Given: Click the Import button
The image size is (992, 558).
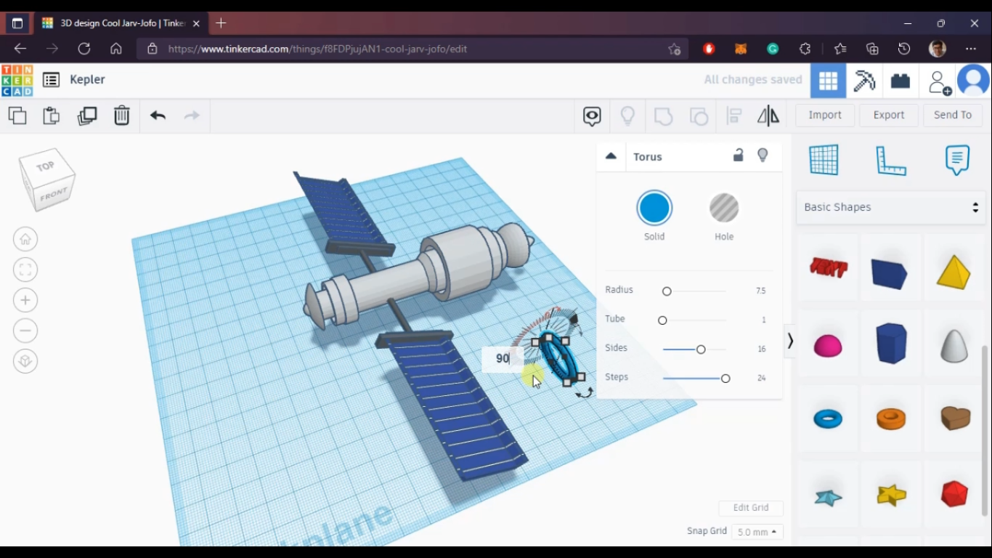Looking at the screenshot, I should [x=825, y=115].
